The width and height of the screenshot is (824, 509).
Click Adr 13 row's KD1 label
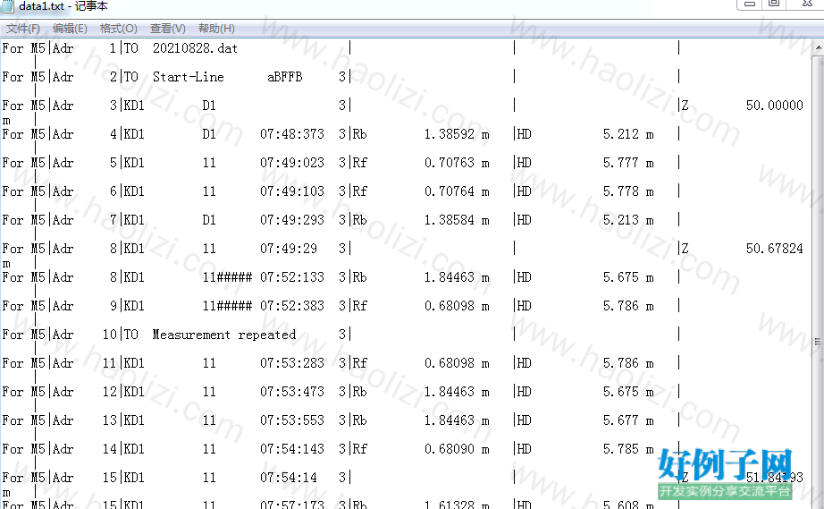(x=134, y=420)
